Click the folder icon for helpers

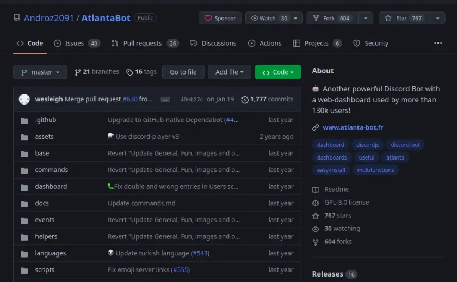pyautogui.click(x=24, y=237)
